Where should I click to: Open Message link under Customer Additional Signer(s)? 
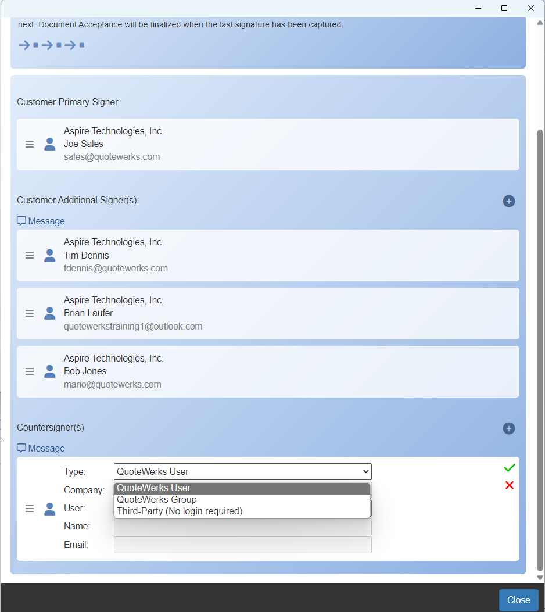[x=46, y=221]
